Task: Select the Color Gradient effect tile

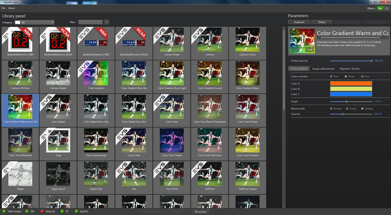Action: point(96,77)
